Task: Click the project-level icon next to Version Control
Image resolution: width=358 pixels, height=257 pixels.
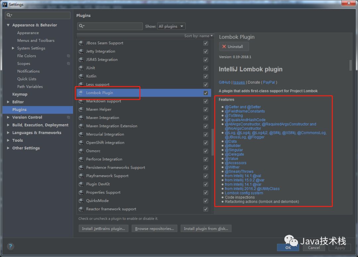Action: (x=68, y=117)
